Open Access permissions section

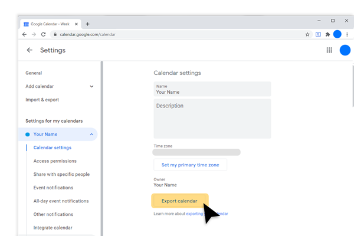55,161
